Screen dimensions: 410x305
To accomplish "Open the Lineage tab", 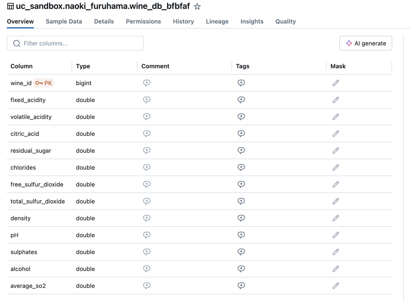I will 217,22.
